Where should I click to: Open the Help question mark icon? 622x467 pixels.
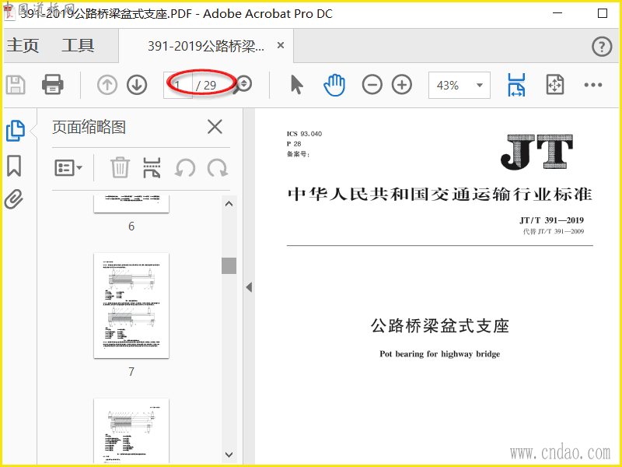point(602,46)
